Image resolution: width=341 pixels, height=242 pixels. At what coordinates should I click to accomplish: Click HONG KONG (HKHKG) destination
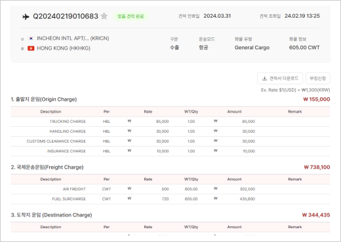pos(64,48)
